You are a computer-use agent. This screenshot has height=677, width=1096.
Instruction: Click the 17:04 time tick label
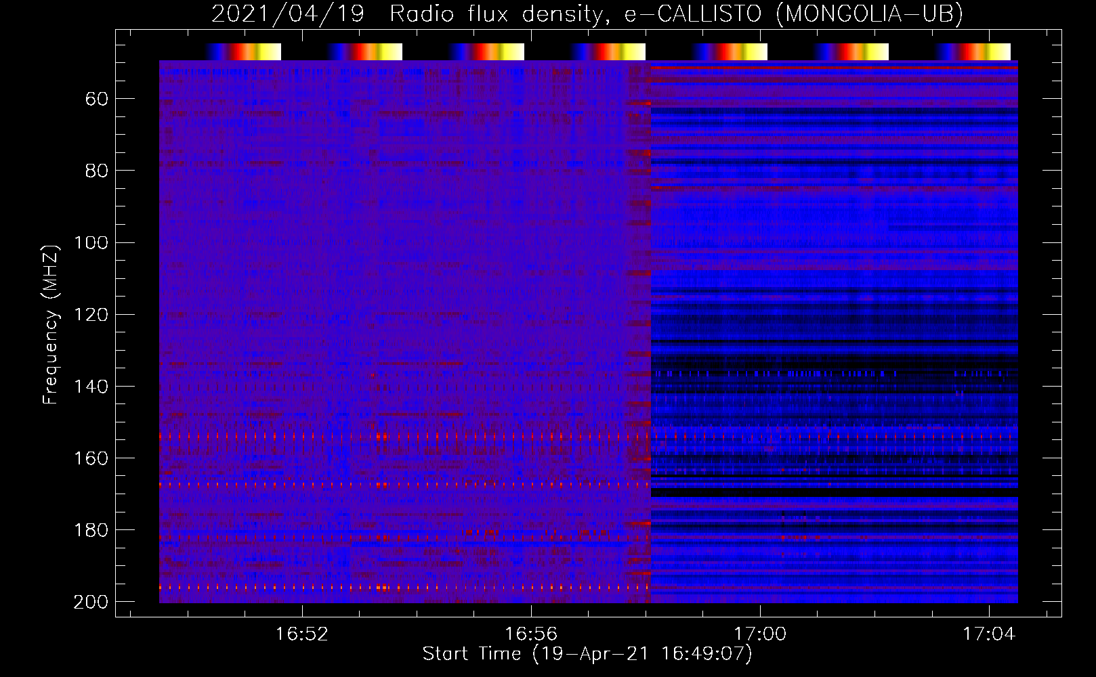coord(989,634)
